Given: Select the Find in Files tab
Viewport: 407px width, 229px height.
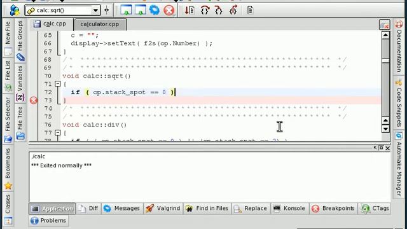Looking at the screenshot, I should [207, 208].
